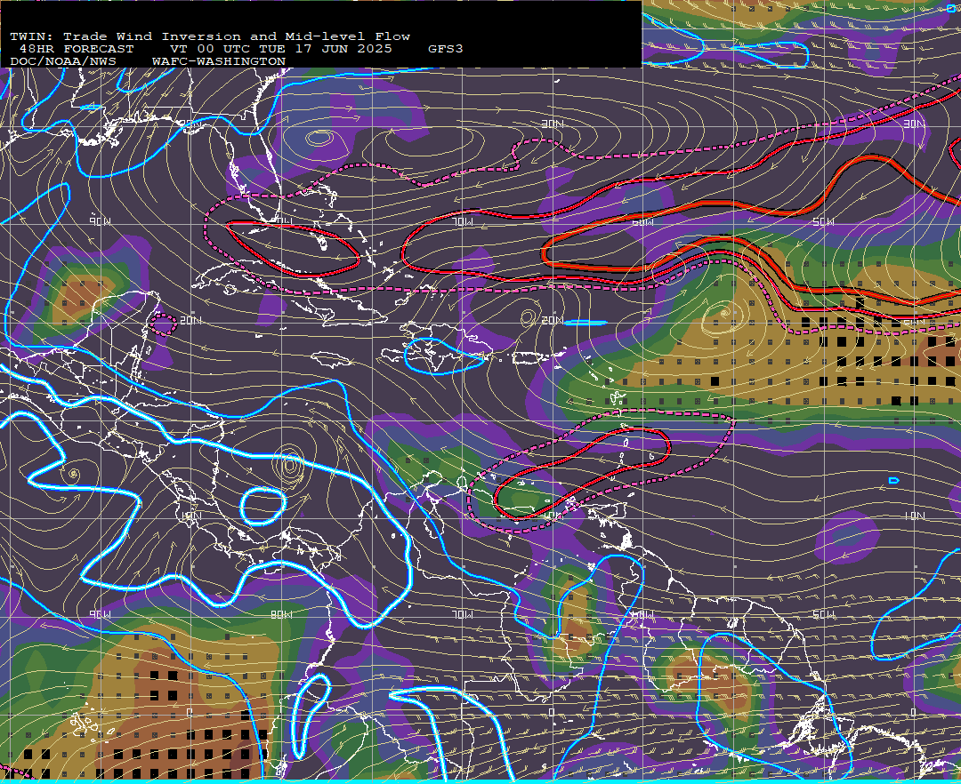Click valid time 'VT 00 UTC TUE 17 JUN 2025'
Viewport: 961px width, 784px height.
coord(280,49)
